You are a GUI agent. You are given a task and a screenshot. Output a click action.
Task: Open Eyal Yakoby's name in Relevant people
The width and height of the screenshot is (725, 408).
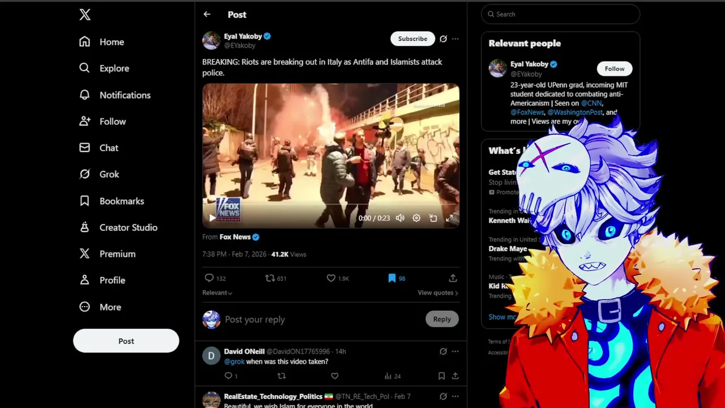(x=529, y=64)
